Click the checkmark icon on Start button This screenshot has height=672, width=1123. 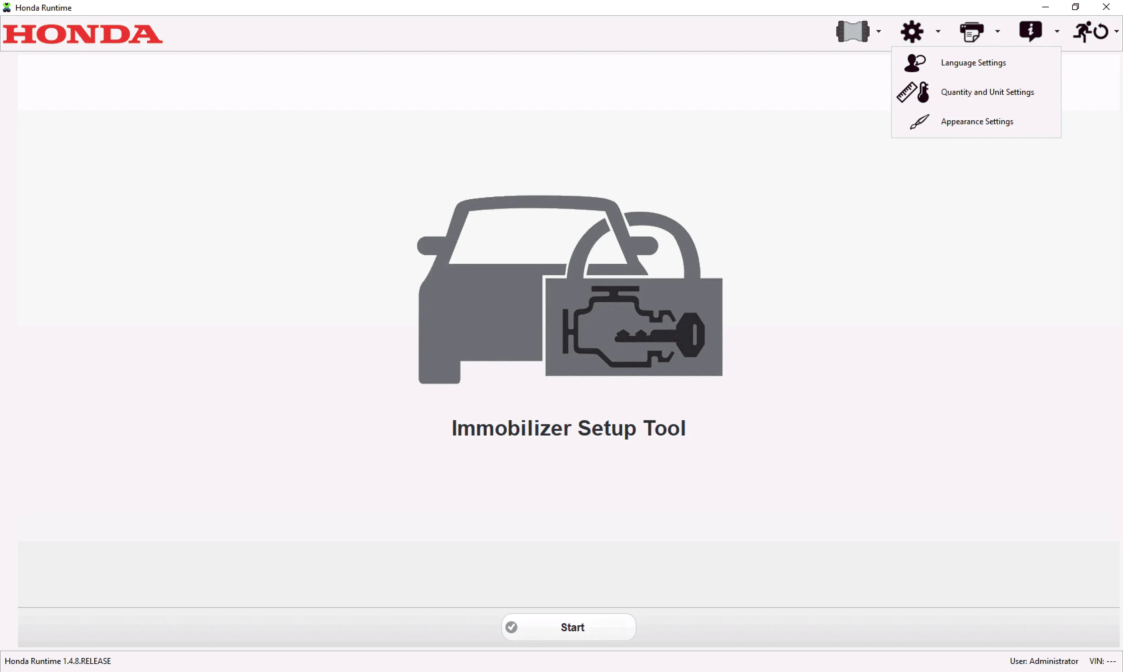click(x=511, y=627)
